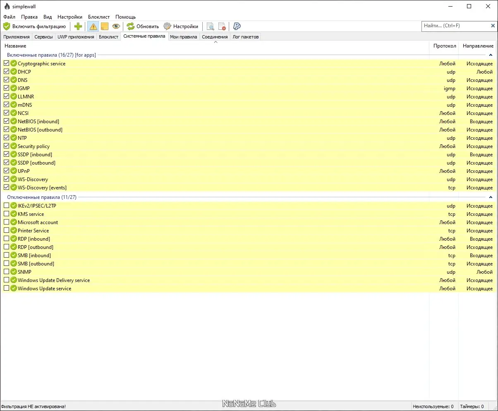Switch to the Приложения tab
Image resolution: width=498 pixels, height=411 pixels.
(x=17, y=37)
